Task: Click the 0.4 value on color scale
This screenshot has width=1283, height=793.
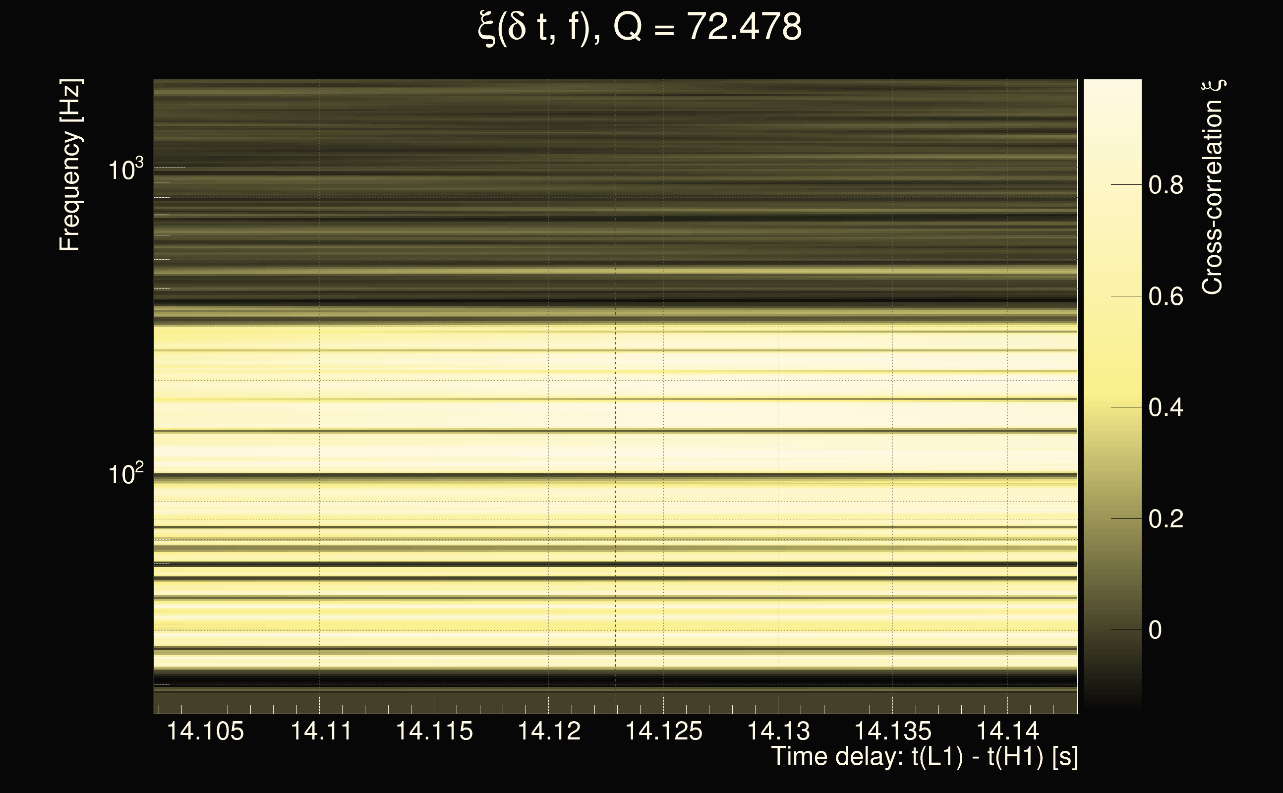Action: 1166,407
